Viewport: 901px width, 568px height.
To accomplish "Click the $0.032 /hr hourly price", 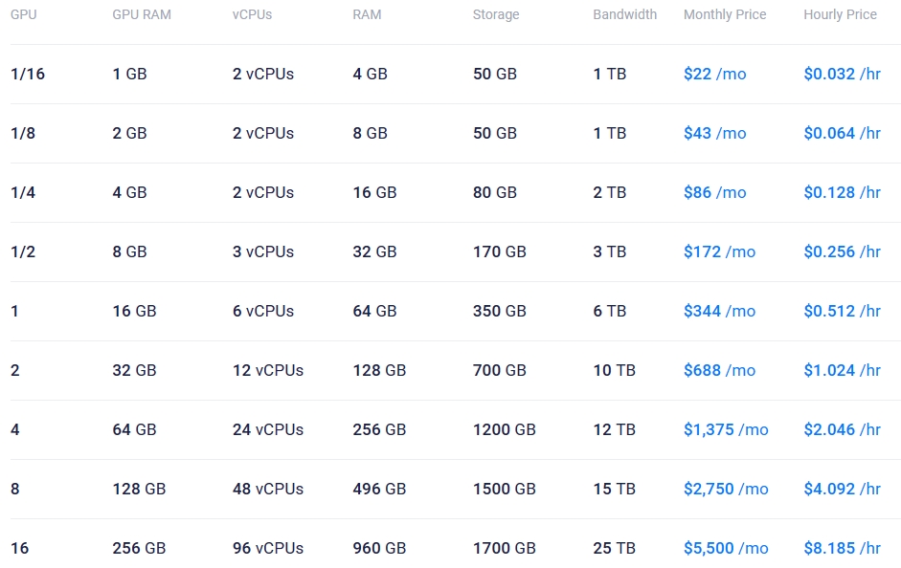I will 842,74.
